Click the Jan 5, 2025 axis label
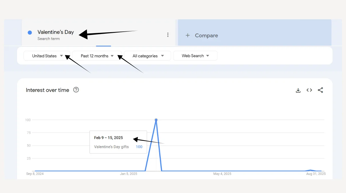Image resolution: width=346 pixels, height=193 pixels. pyautogui.click(x=129, y=174)
